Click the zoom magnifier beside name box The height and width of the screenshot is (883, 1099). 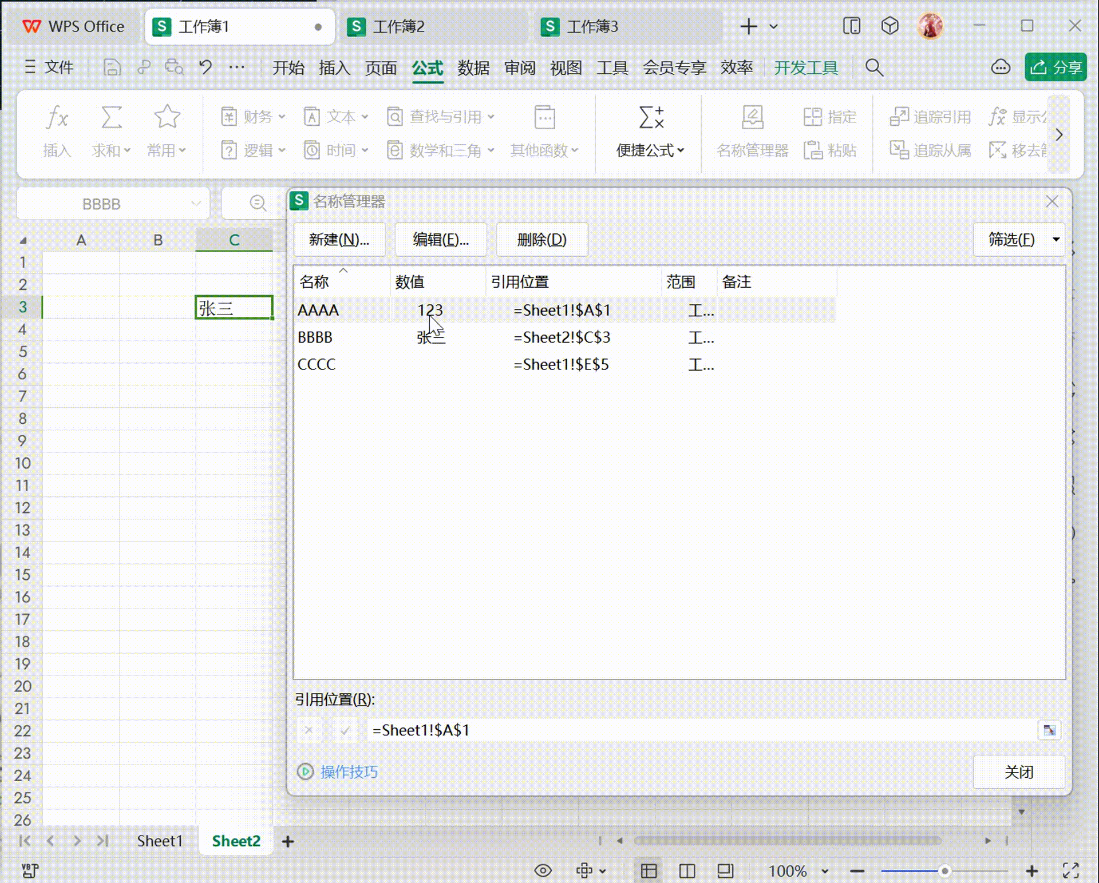click(258, 203)
